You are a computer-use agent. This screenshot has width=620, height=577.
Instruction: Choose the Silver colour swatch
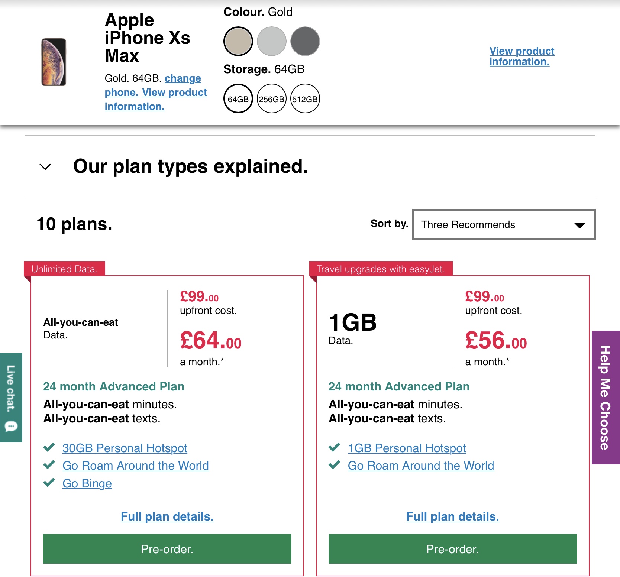pos(272,41)
